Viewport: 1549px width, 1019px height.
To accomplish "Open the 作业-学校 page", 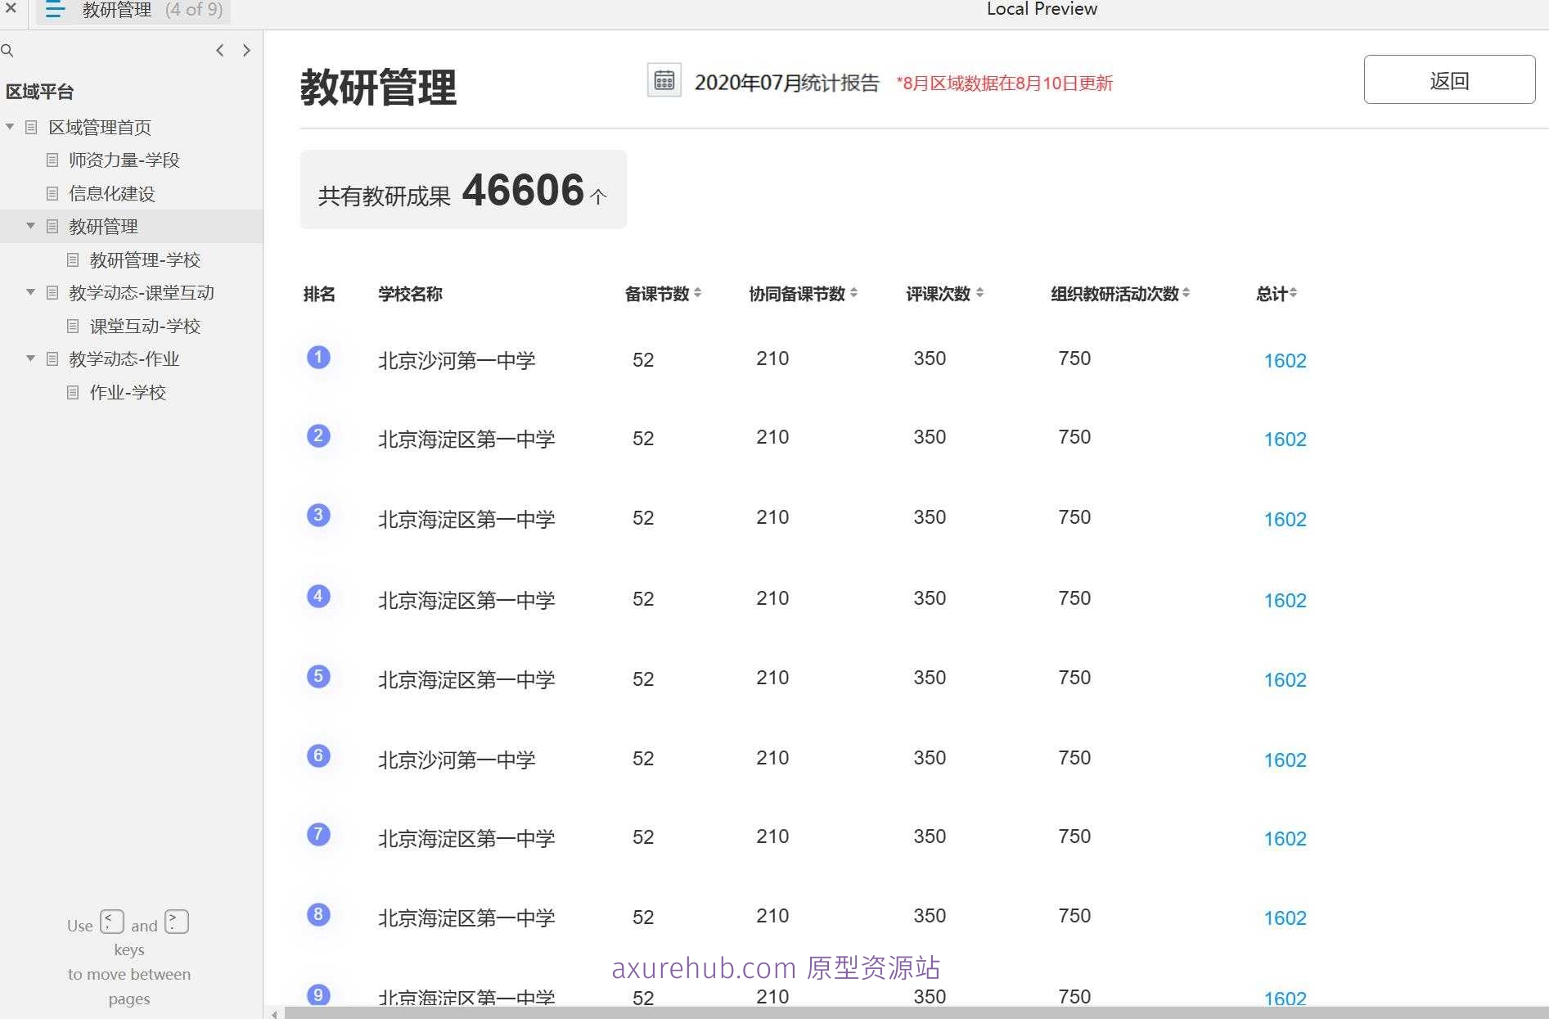I will (128, 392).
